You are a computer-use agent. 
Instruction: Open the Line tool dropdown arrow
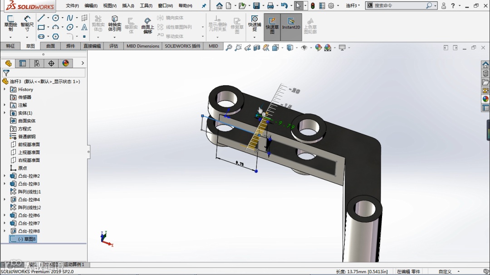click(48, 18)
